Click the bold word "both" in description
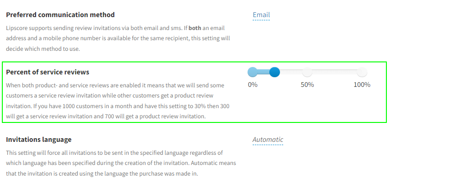This screenshot has width=472, height=195. [x=195, y=28]
